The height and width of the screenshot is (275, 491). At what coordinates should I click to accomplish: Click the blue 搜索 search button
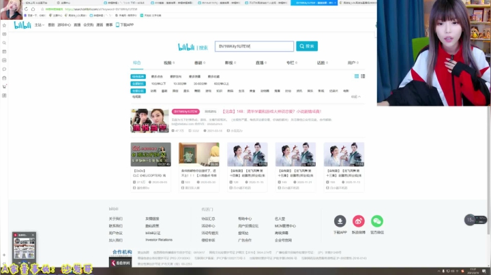click(x=307, y=46)
